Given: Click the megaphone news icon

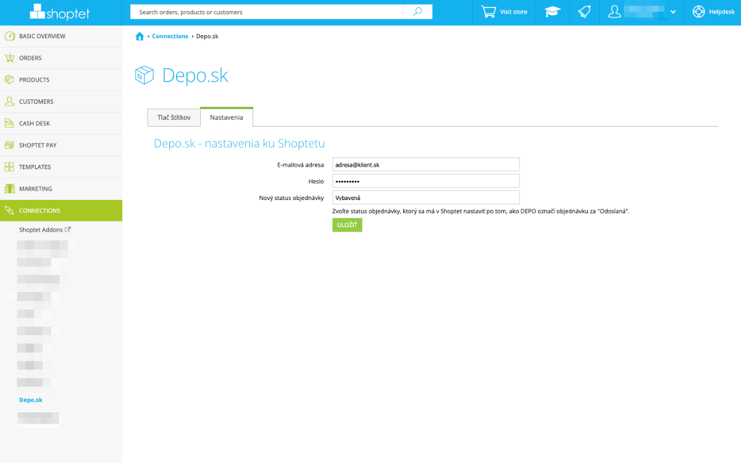Looking at the screenshot, I should pos(584,12).
